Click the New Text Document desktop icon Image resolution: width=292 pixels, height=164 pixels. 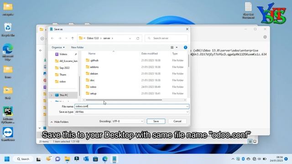[x=248, y=10]
